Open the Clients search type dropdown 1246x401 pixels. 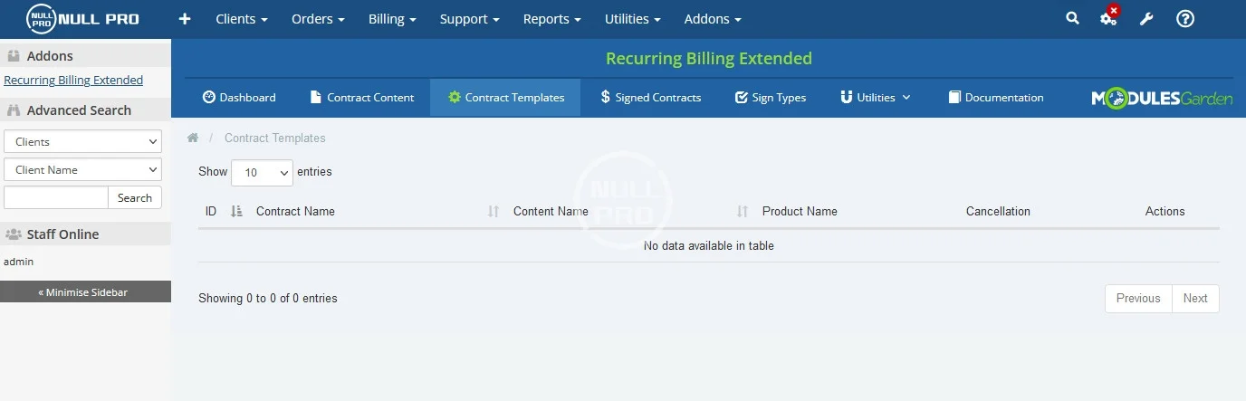point(82,142)
